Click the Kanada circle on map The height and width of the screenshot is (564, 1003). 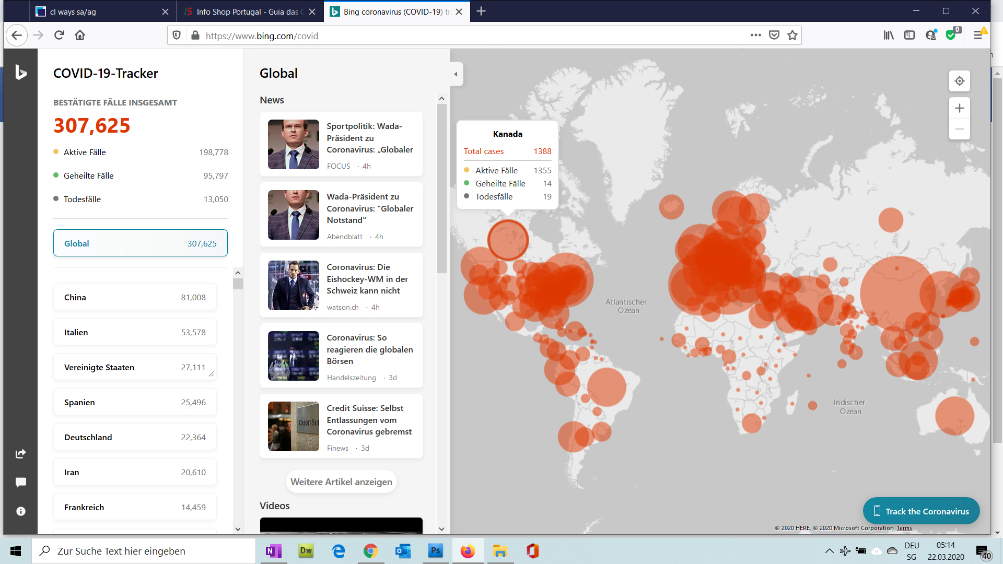[508, 240]
